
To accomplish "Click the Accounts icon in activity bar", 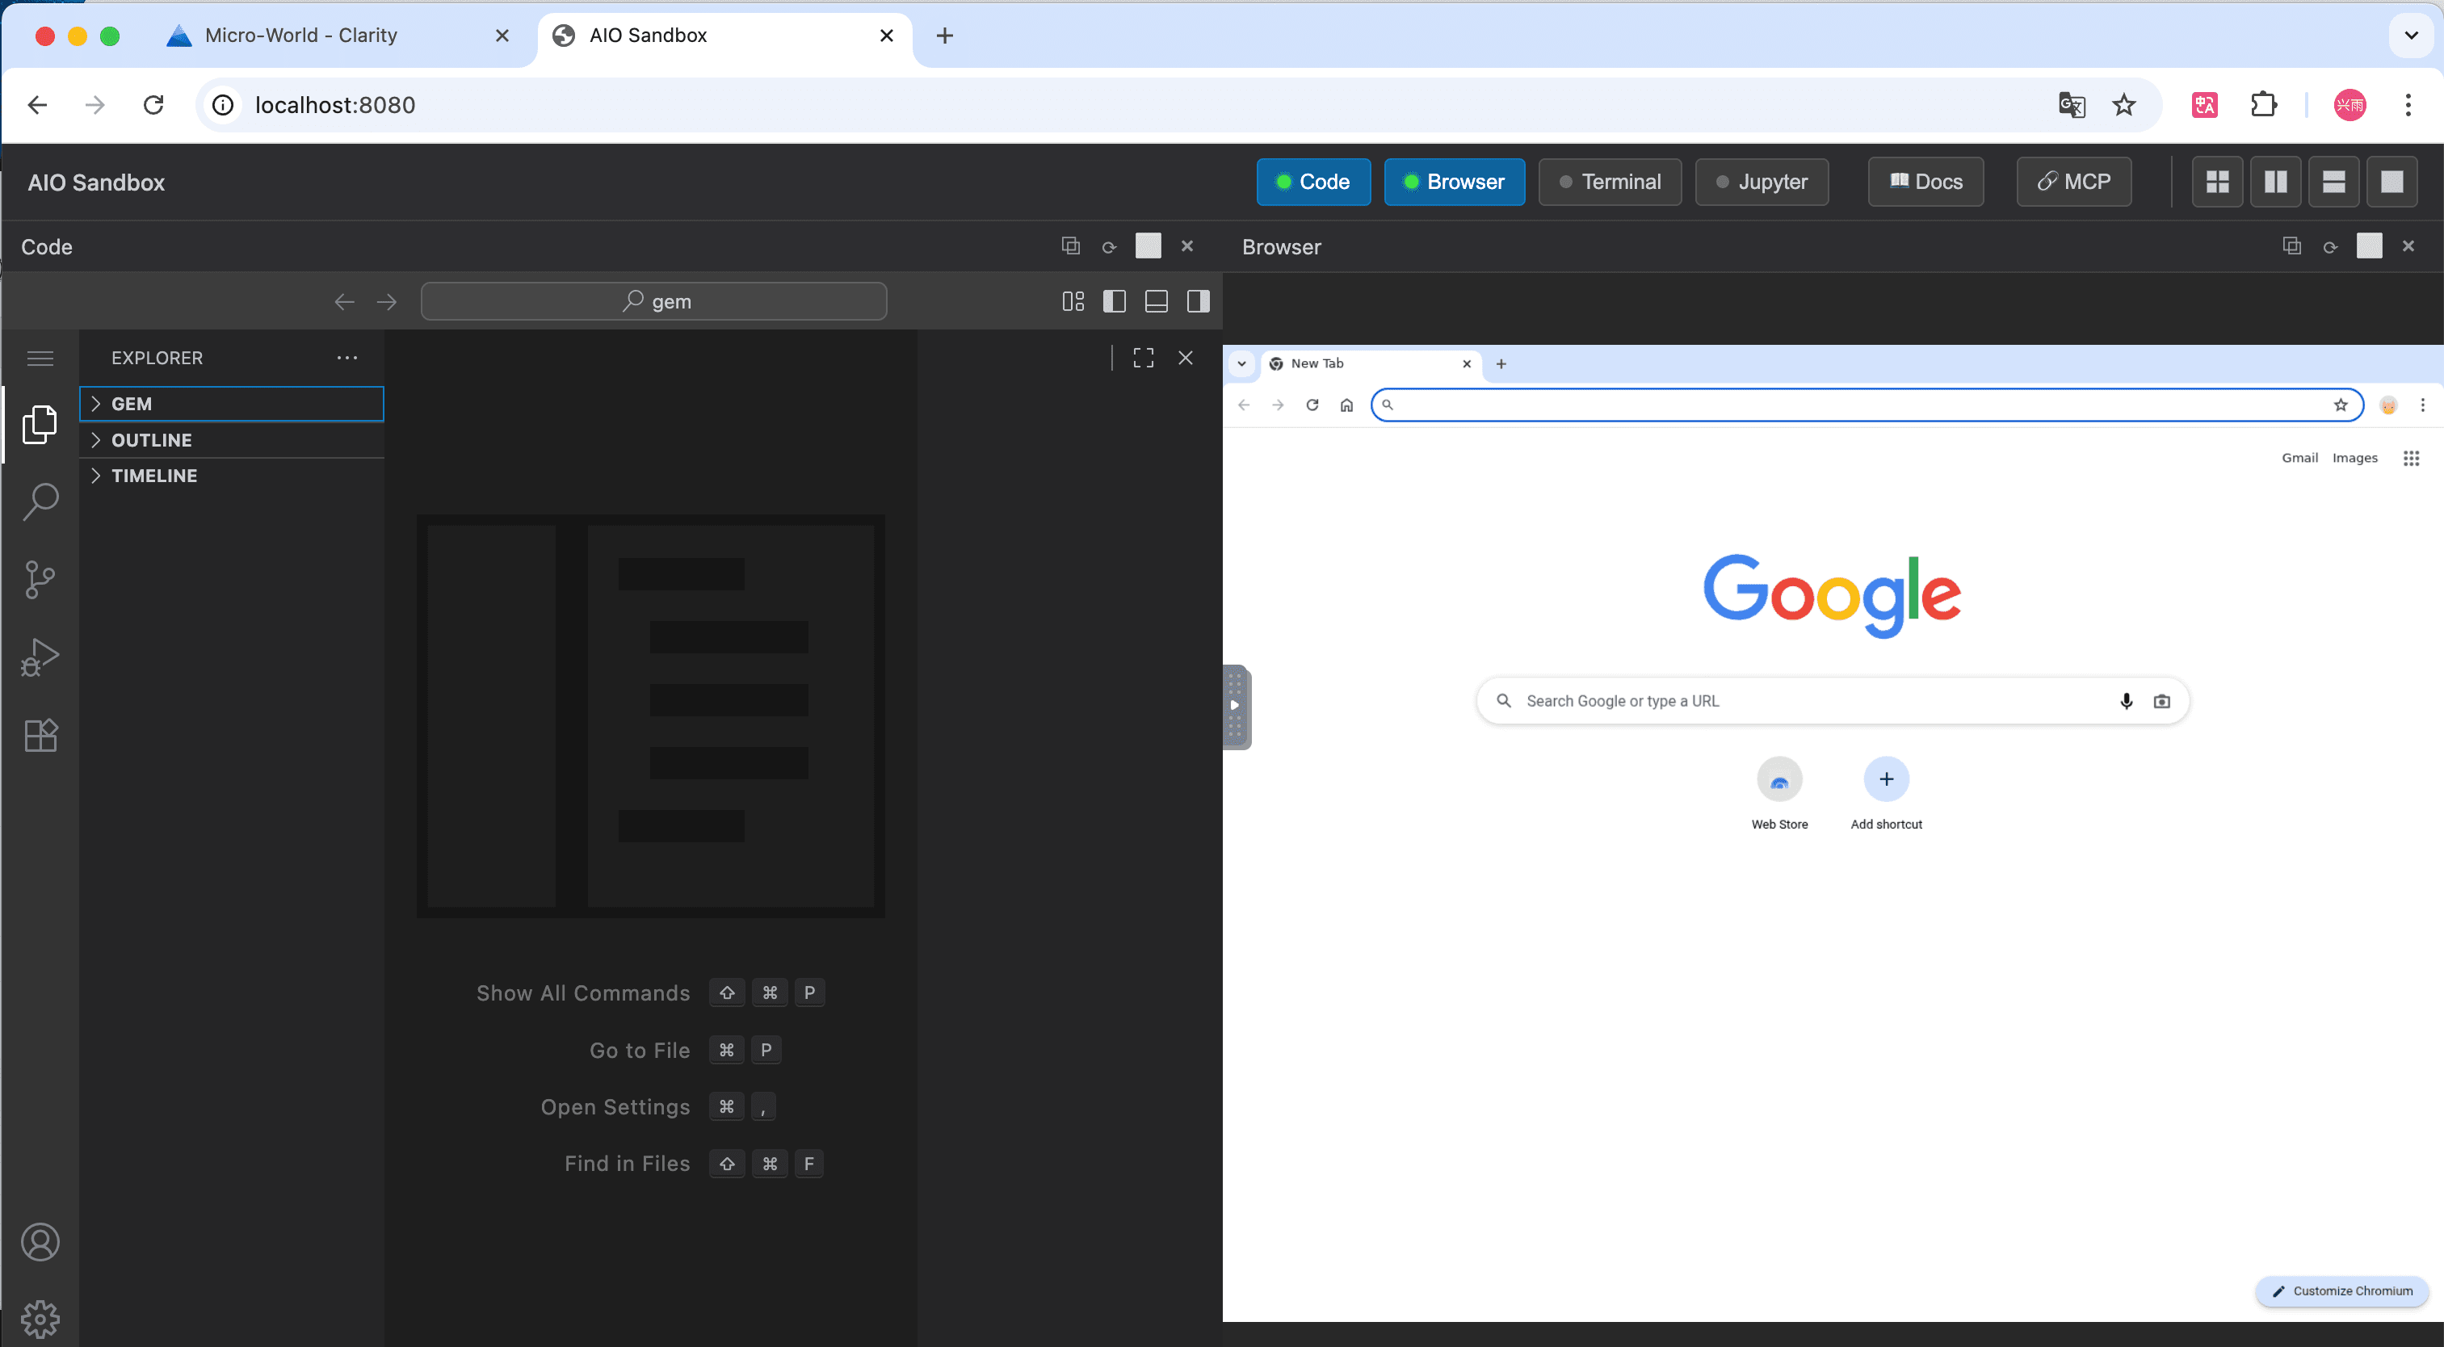I will point(40,1242).
